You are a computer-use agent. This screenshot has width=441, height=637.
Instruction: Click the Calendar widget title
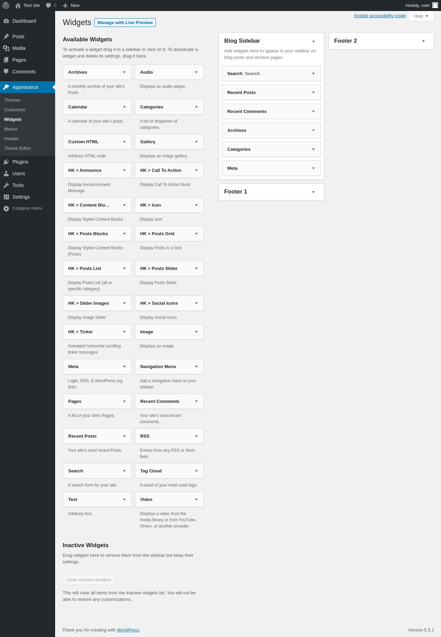[x=78, y=107]
